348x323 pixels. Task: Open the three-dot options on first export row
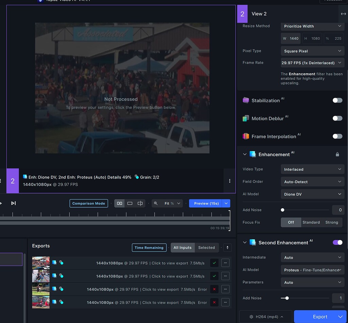pyautogui.click(x=225, y=263)
